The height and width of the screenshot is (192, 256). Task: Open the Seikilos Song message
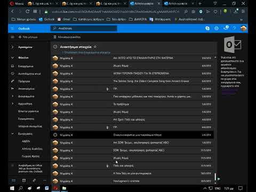tap(132, 81)
